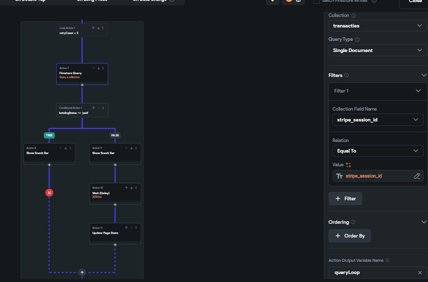Add action below Update Page State node
The width and height of the screenshot is (428, 282).
pyautogui.click(x=115, y=245)
